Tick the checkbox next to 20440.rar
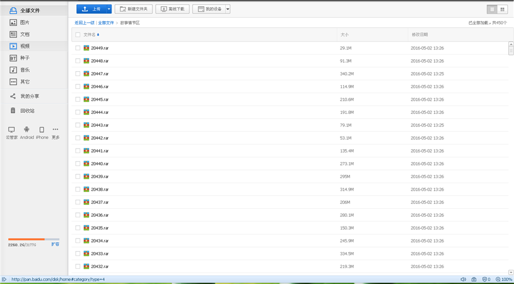This screenshot has width=514, height=284. pyautogui.click(x=78, y=164)
